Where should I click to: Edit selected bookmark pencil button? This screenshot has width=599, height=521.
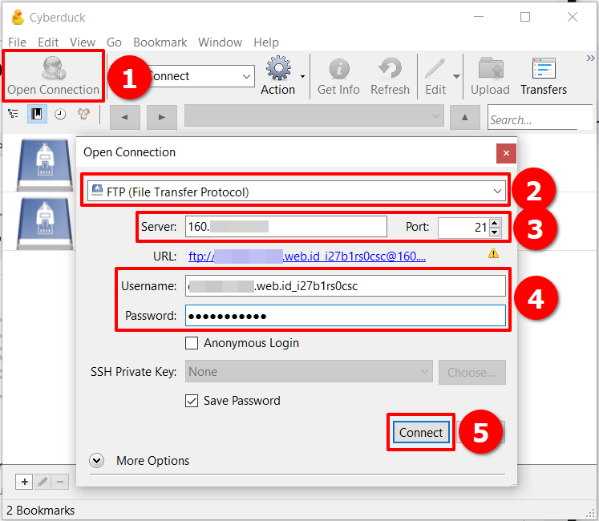[42, 482]
